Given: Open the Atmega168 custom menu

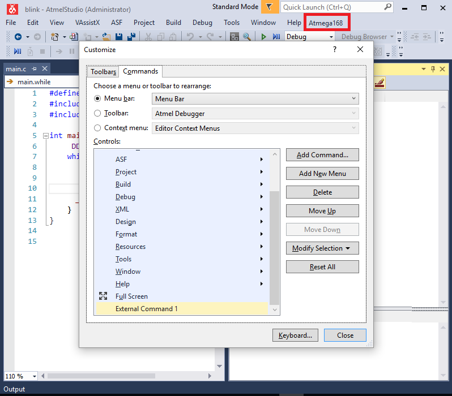Looking at the screenshot, I should (x=326, y=23).
